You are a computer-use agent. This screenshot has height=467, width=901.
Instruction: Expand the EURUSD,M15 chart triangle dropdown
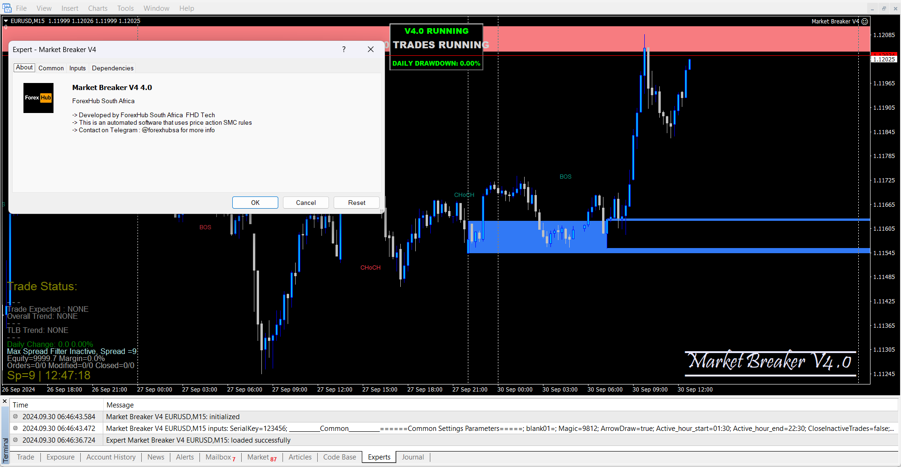click(x=6, y=21)
